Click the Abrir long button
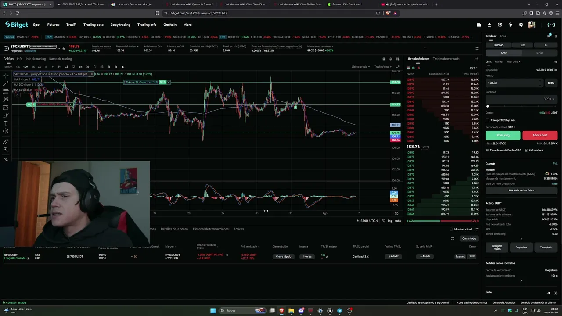Viewport: 562px width, 316px height. [503, 135]
